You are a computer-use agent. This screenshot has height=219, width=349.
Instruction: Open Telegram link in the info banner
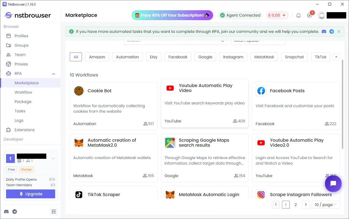[x=332, y=31]
